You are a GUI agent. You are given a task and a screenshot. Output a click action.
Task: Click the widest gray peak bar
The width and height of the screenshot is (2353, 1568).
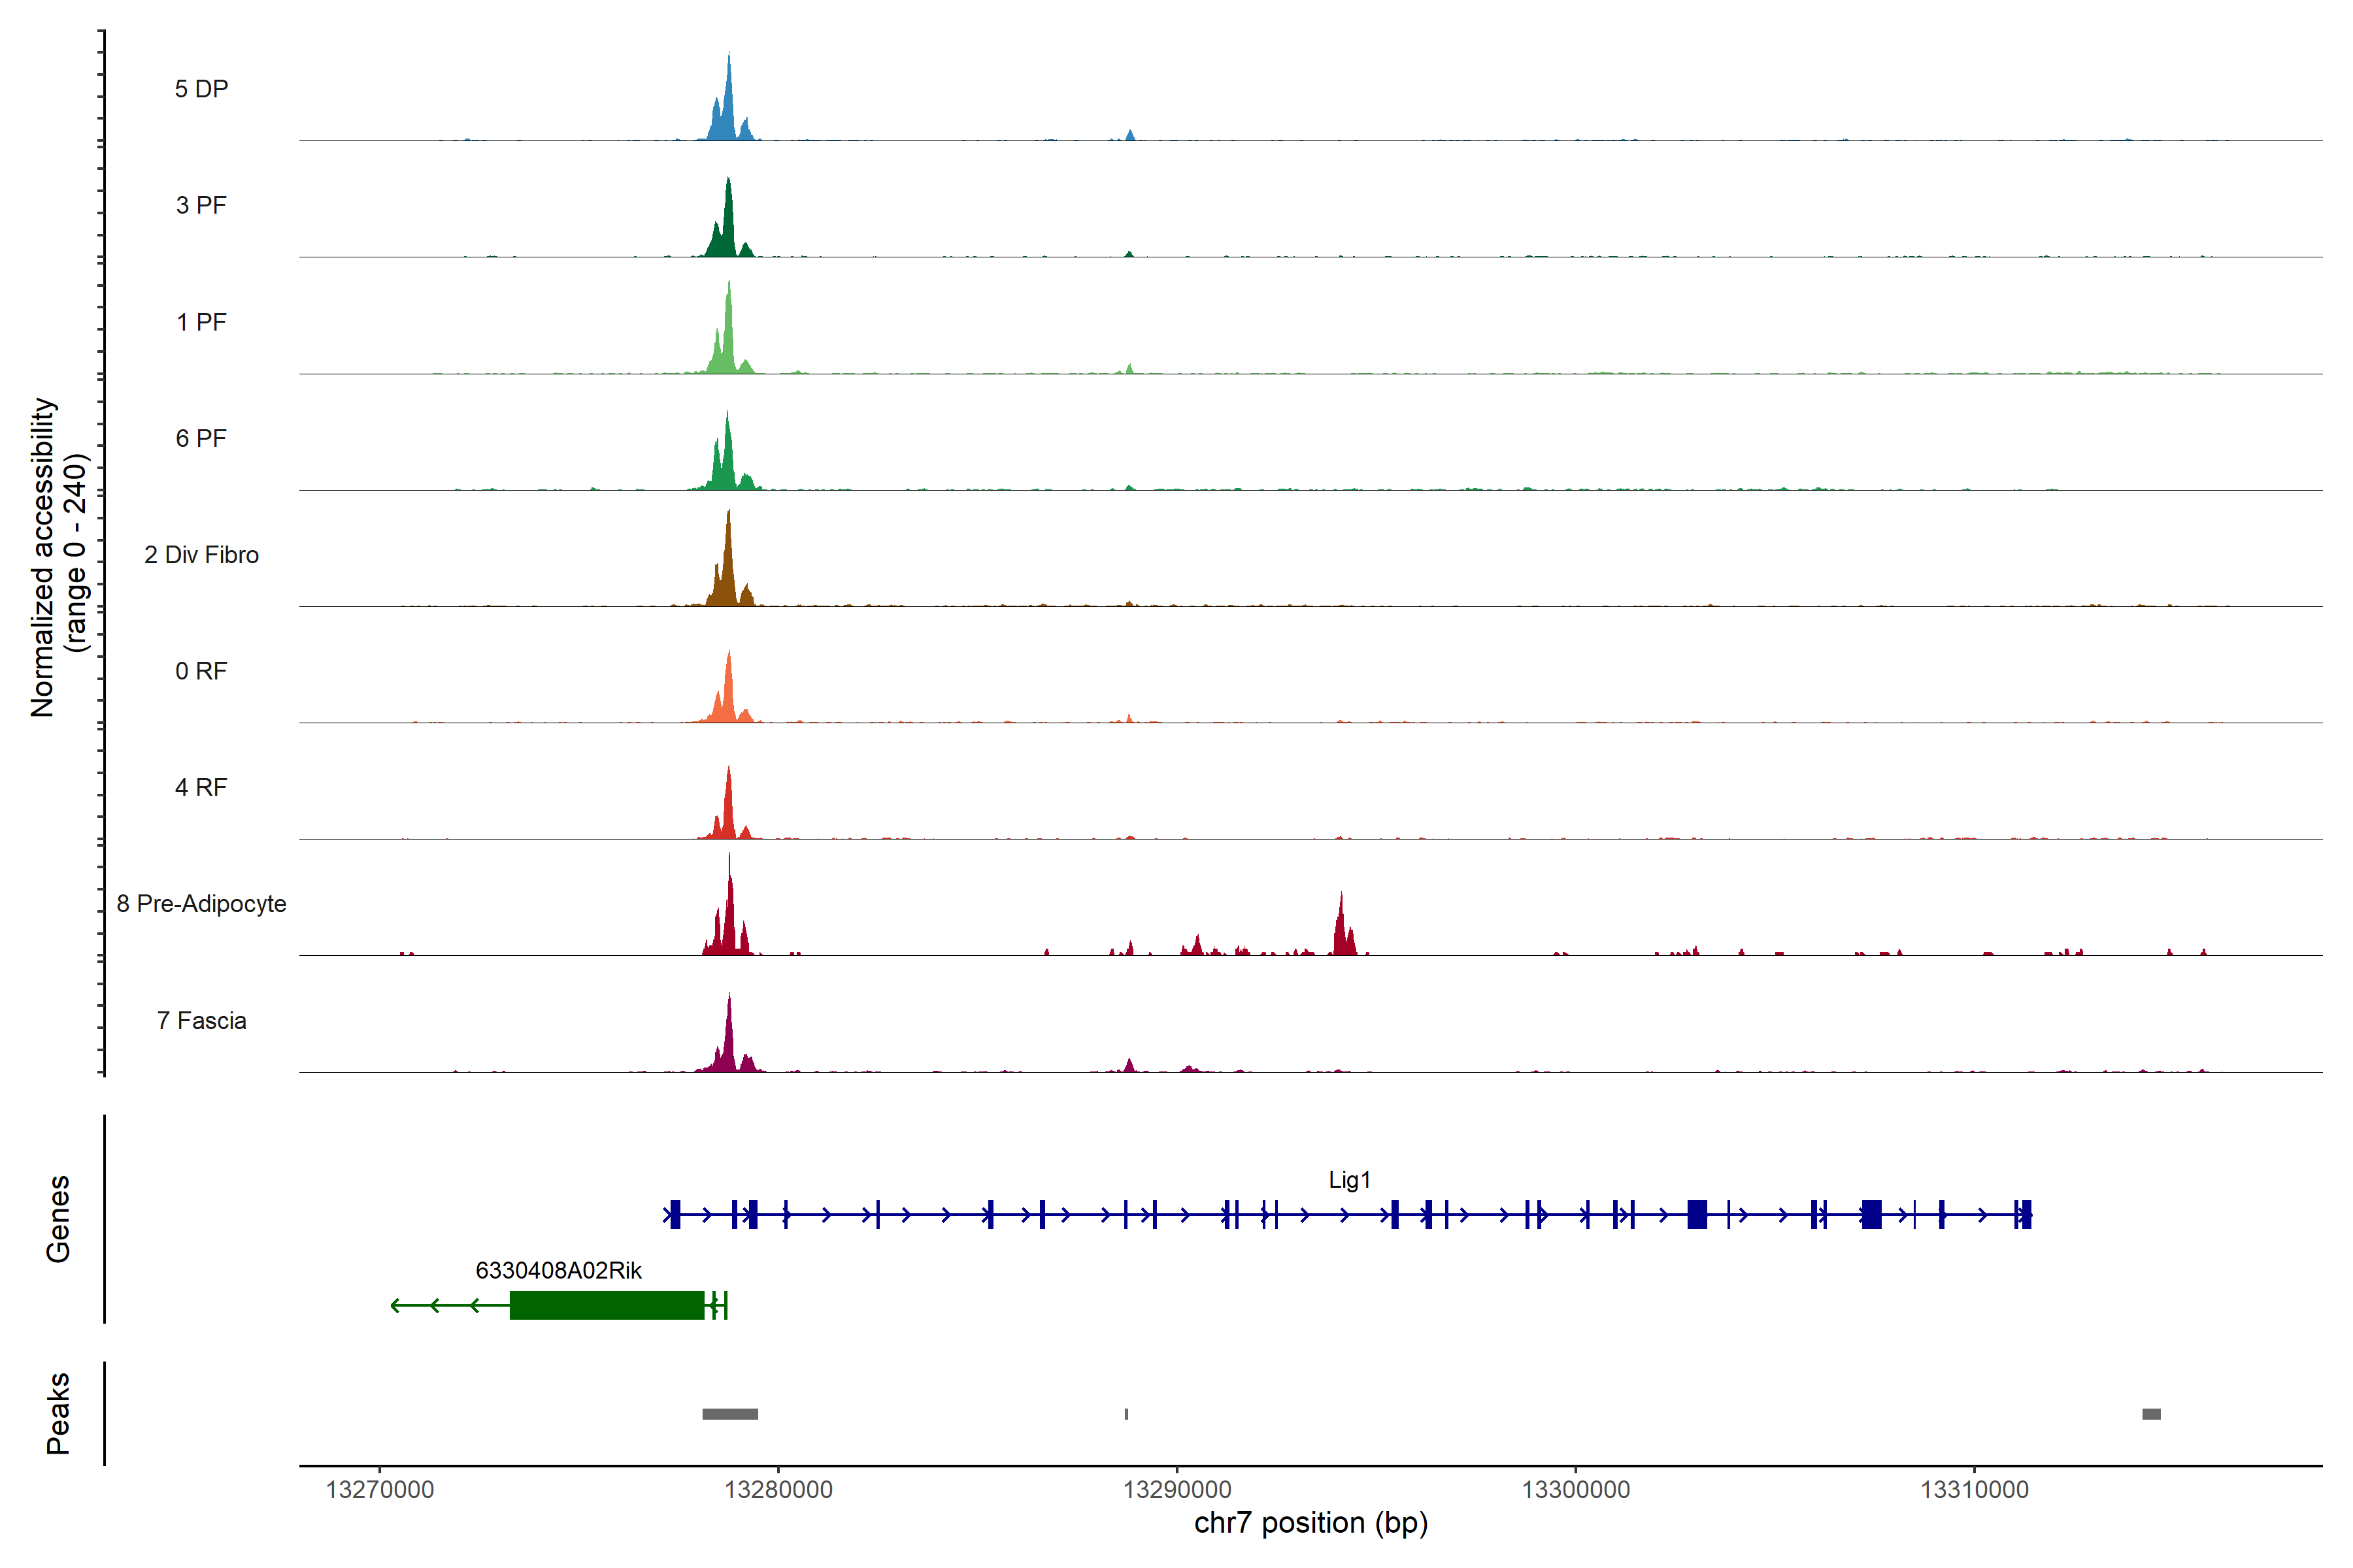click(729, 1414)
